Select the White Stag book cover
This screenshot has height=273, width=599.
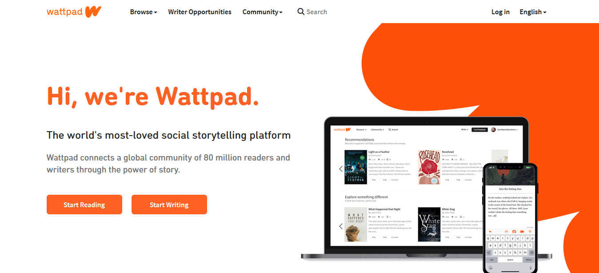tap(429, 225)
